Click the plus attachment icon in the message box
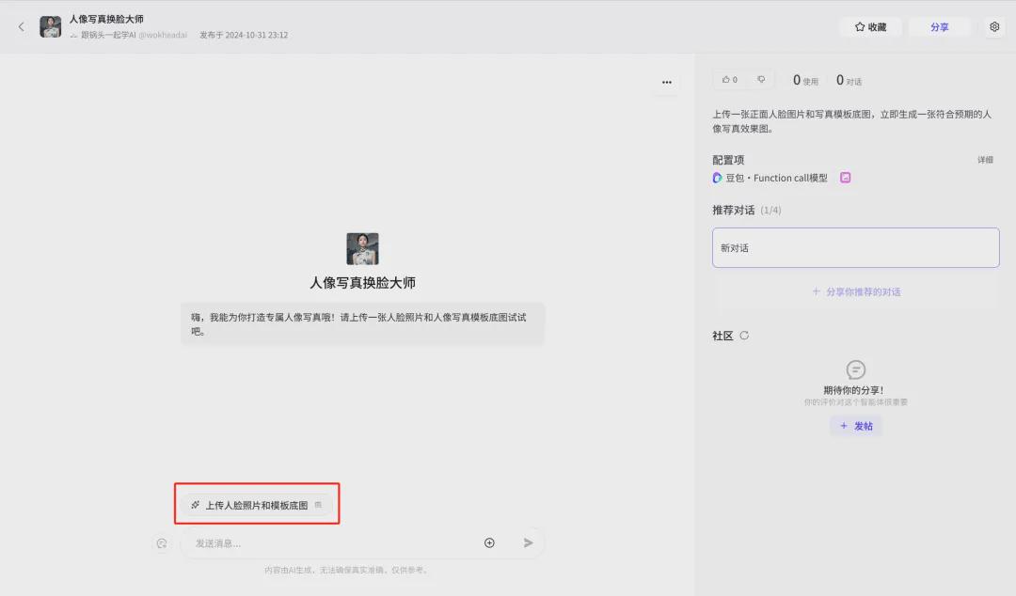 click(489, 542)
